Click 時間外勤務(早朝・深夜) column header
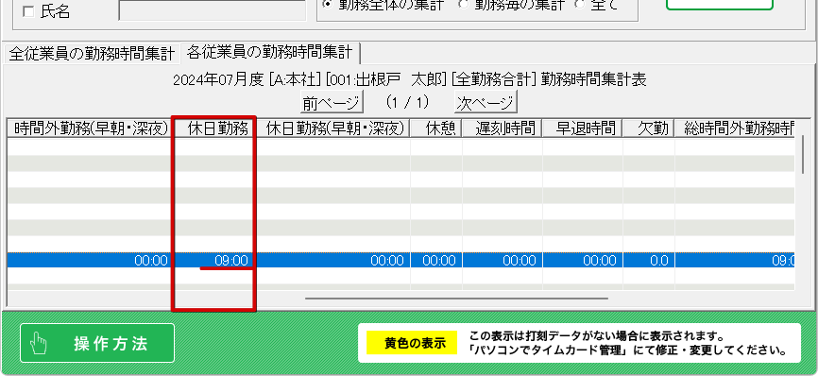818x376 pixels. (90, 128)
